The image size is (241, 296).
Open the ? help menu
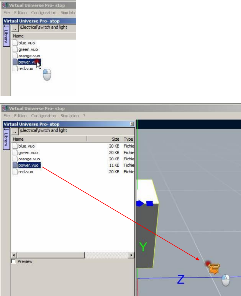point(84,116)
